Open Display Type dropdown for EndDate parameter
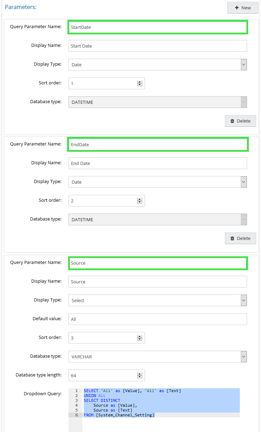This screenshot has width=261, height=432. (157, 182)
